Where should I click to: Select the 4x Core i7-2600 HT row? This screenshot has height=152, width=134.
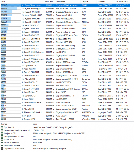65,92
